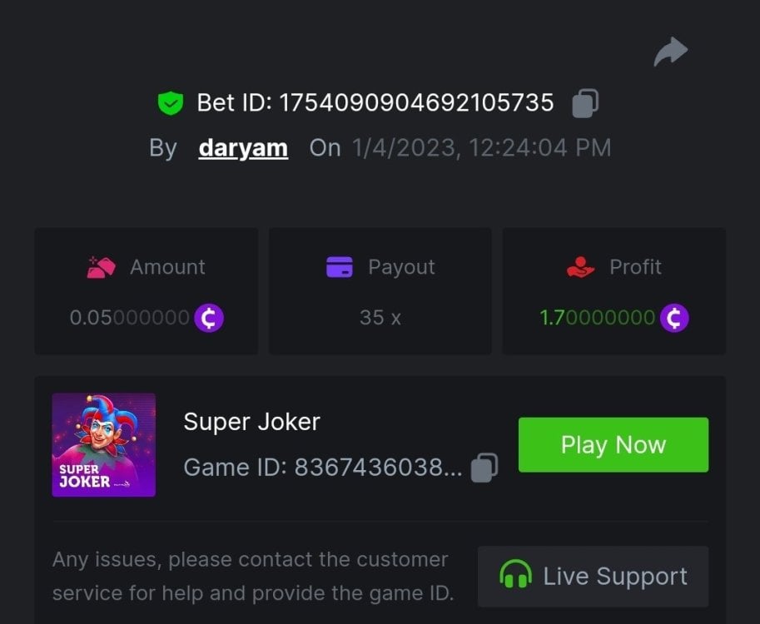The height and width of the screenshot is (624, 760).
Task: Click the Amount money bag icon
Action: 101,267
